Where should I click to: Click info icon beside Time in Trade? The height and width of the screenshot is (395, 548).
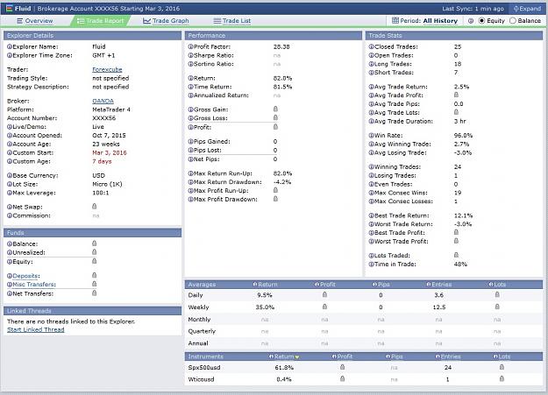[371, 265]
